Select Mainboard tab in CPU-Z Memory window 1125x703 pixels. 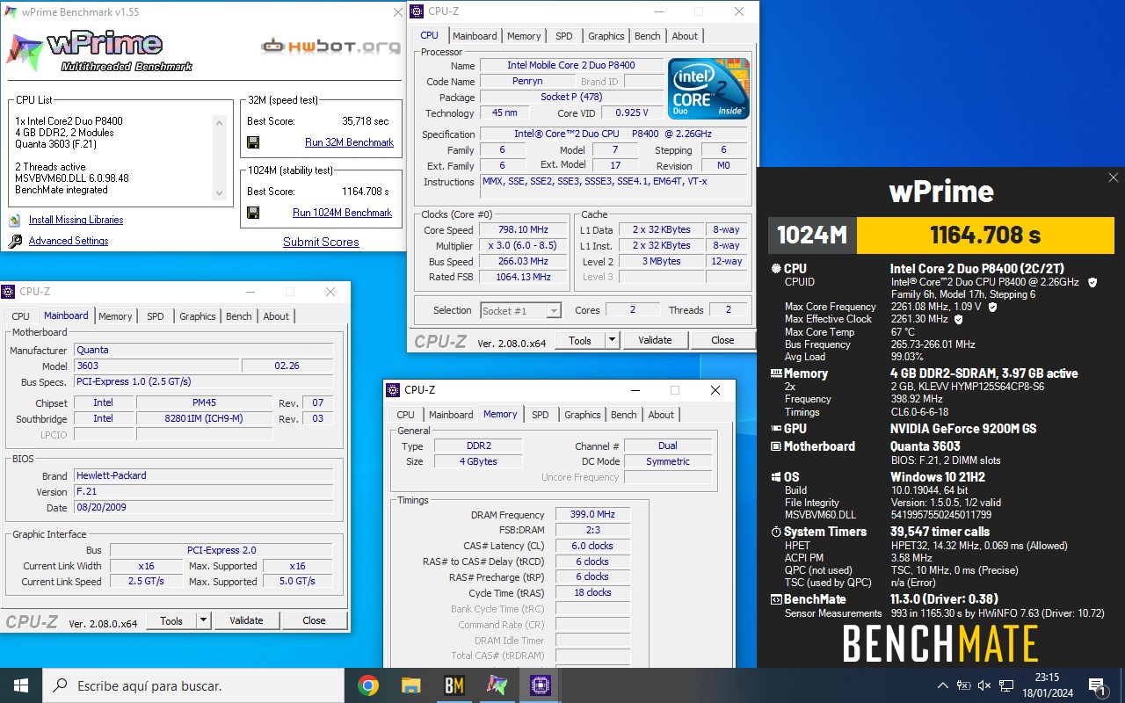(451, 415)
